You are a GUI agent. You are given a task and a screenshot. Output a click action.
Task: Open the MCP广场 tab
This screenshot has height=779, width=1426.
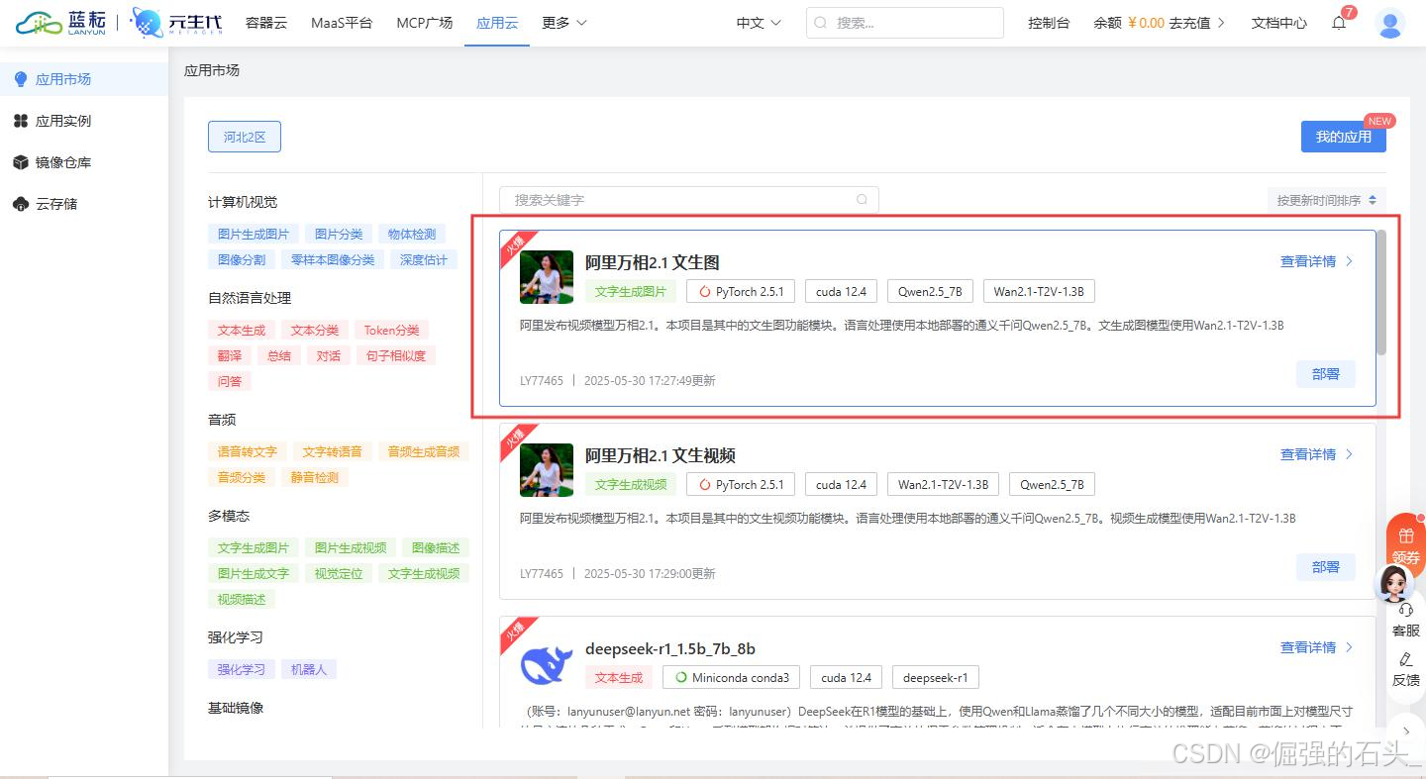pyautogui.click(x=424, y=23)
